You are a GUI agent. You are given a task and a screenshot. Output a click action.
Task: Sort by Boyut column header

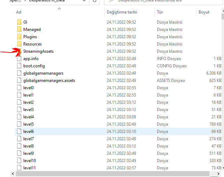[x=204, y=12]
